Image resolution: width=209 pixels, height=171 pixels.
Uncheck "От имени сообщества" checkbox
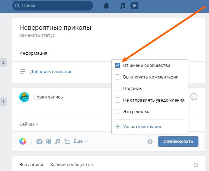coord(117,66)
